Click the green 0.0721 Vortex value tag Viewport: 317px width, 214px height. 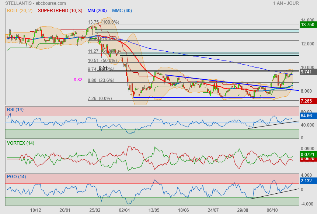307,153
